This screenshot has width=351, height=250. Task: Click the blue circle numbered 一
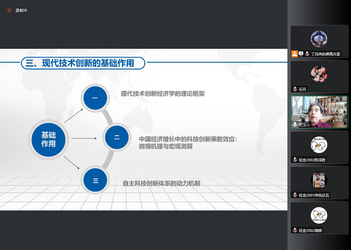[x=95, y=98]
